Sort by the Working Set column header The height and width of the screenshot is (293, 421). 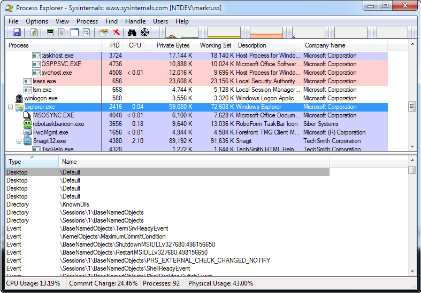tap(214, 45)
